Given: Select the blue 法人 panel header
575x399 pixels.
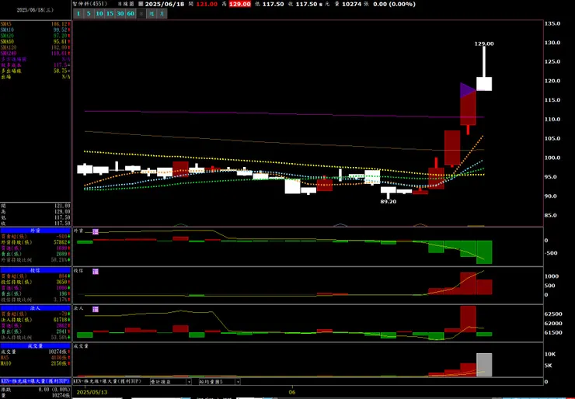Looking at the screenshot, I should 35,308.
